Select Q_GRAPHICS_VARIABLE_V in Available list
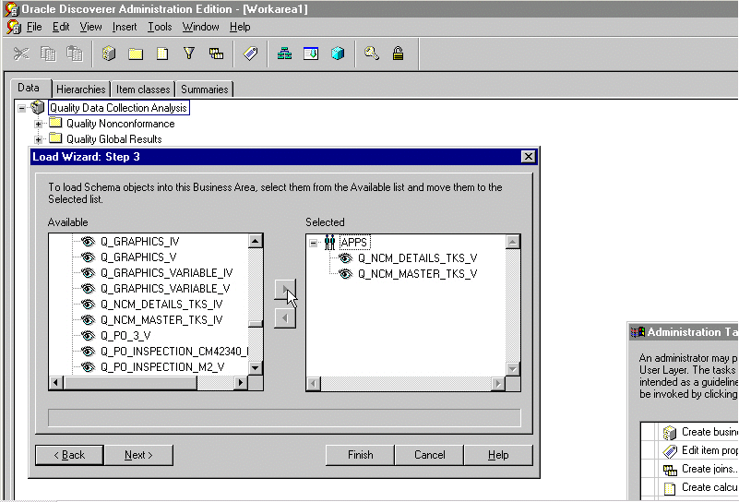 (x=165, y=288)
